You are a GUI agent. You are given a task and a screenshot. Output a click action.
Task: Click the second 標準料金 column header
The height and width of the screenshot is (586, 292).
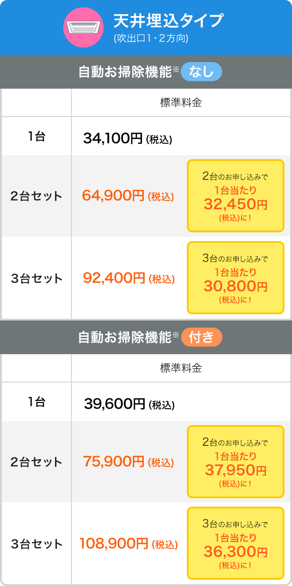point(181,368)
